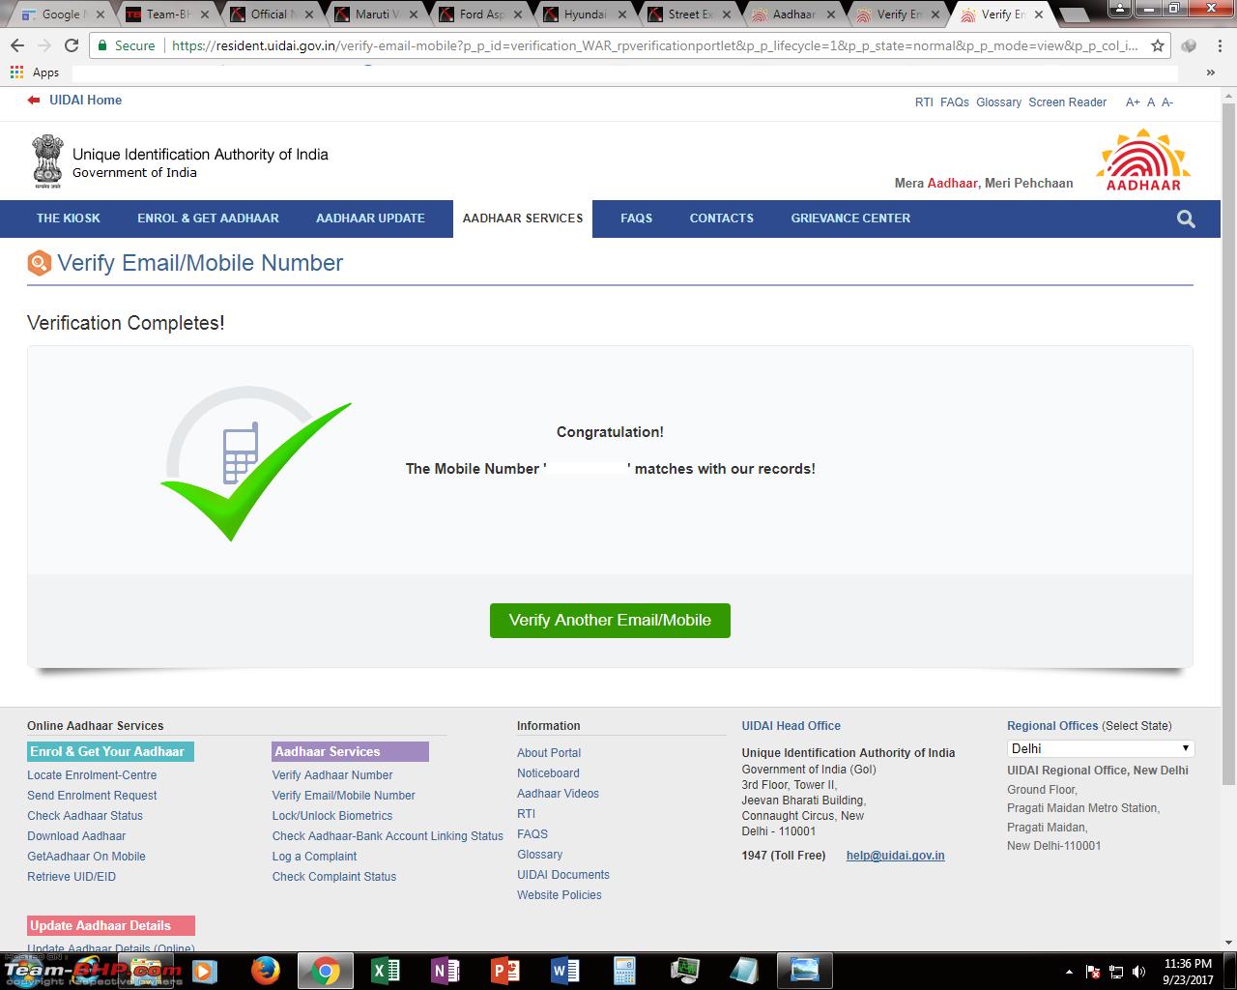Screen dimensions: 1237x990
Task: Click the site search magnifier icon
Action: [x=1186, y=219]
